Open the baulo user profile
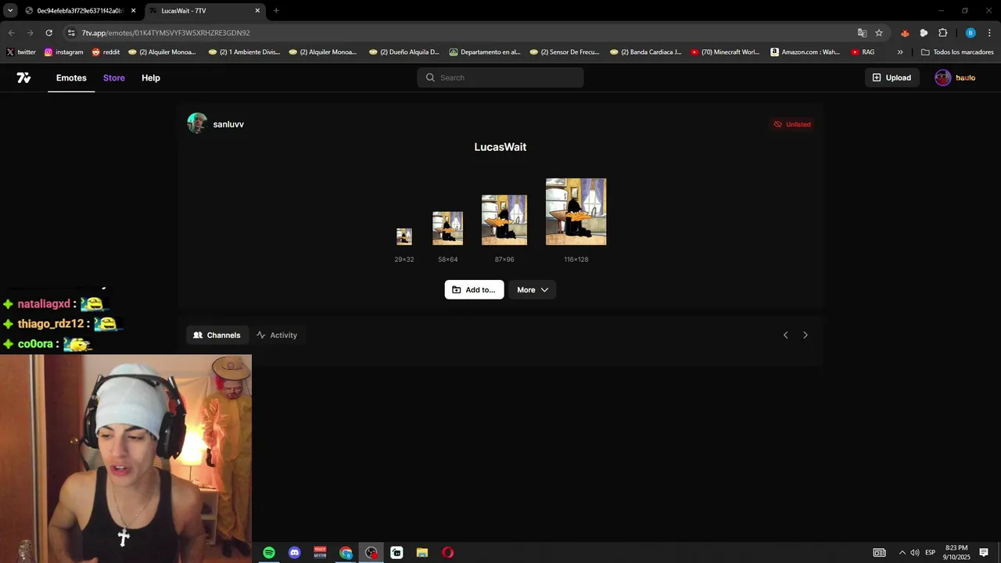1001x563 pixels. (956, 77)
